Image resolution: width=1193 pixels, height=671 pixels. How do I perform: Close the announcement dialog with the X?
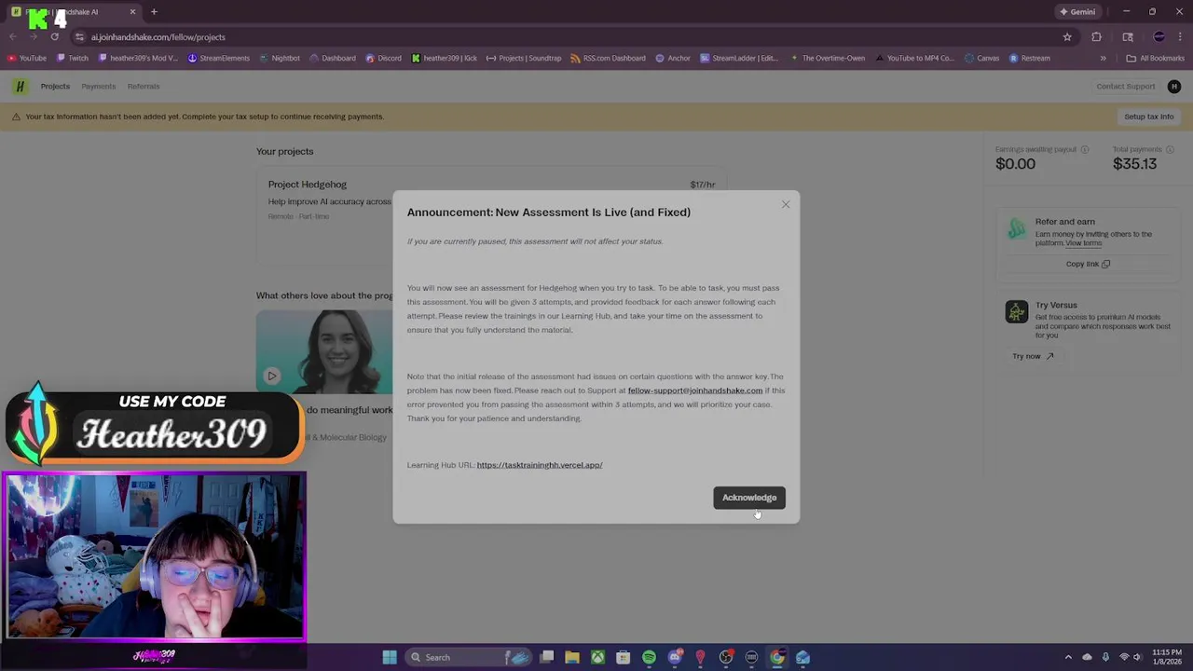(x=786, y=204)
